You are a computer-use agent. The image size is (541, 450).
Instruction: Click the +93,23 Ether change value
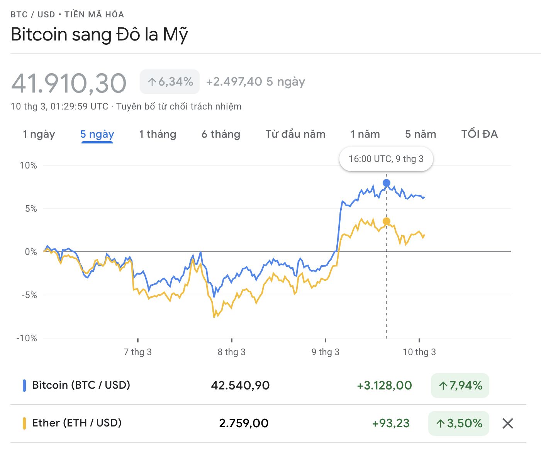pos(390,423)
